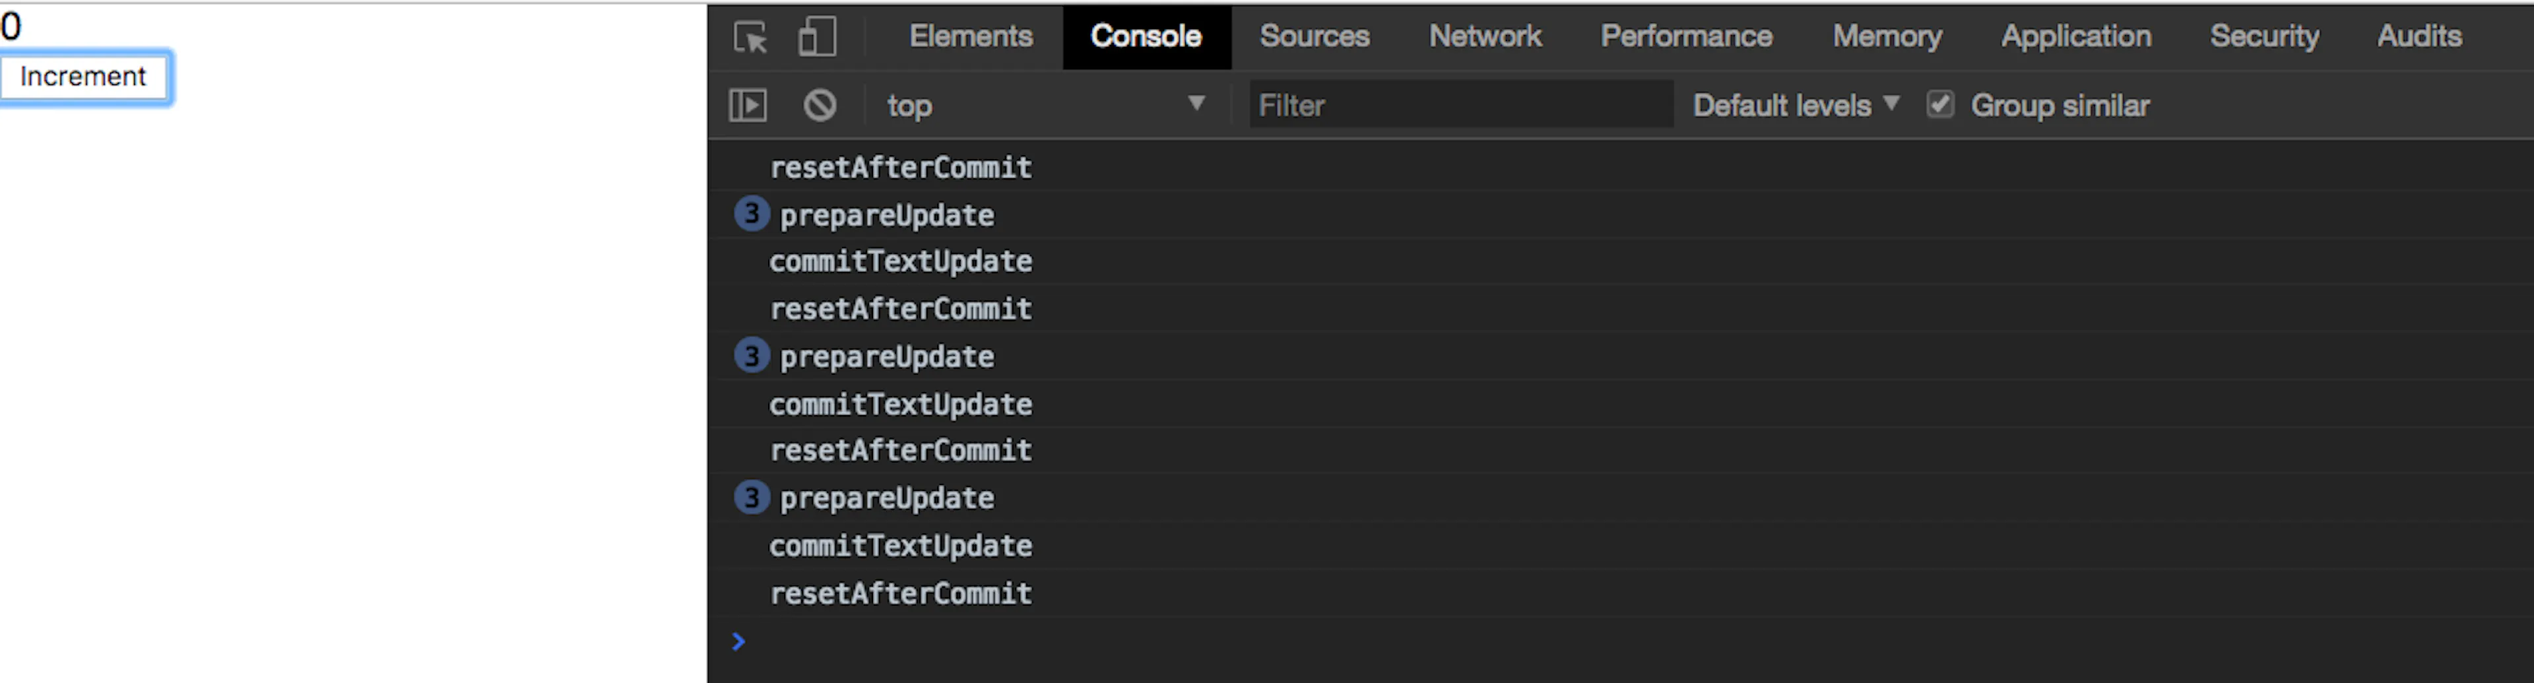Click the third prepareUpdate count badge

(752, 497)
